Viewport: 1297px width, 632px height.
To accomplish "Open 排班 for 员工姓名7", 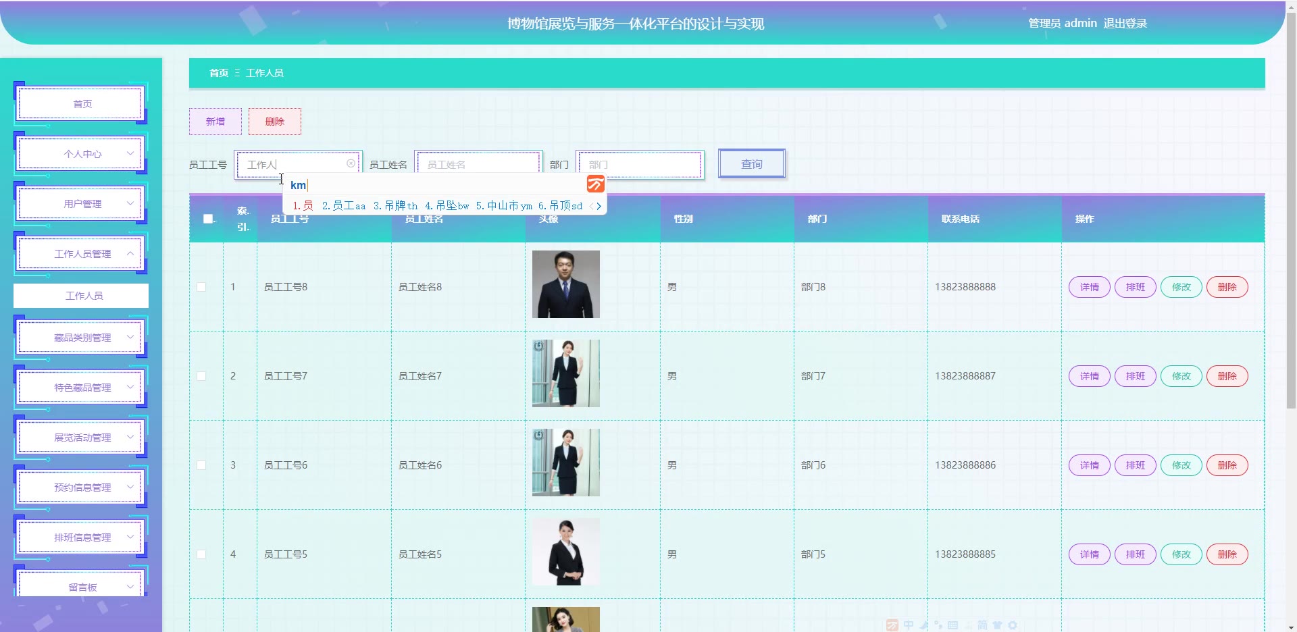I will pos(1136,376).
